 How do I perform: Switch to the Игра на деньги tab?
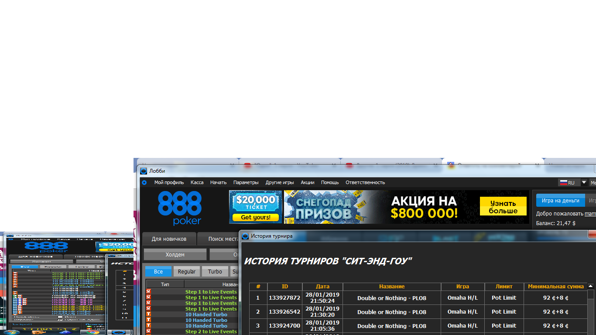tap(560, 201)
